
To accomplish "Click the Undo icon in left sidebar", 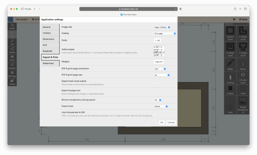I will (x=12, y=26).
